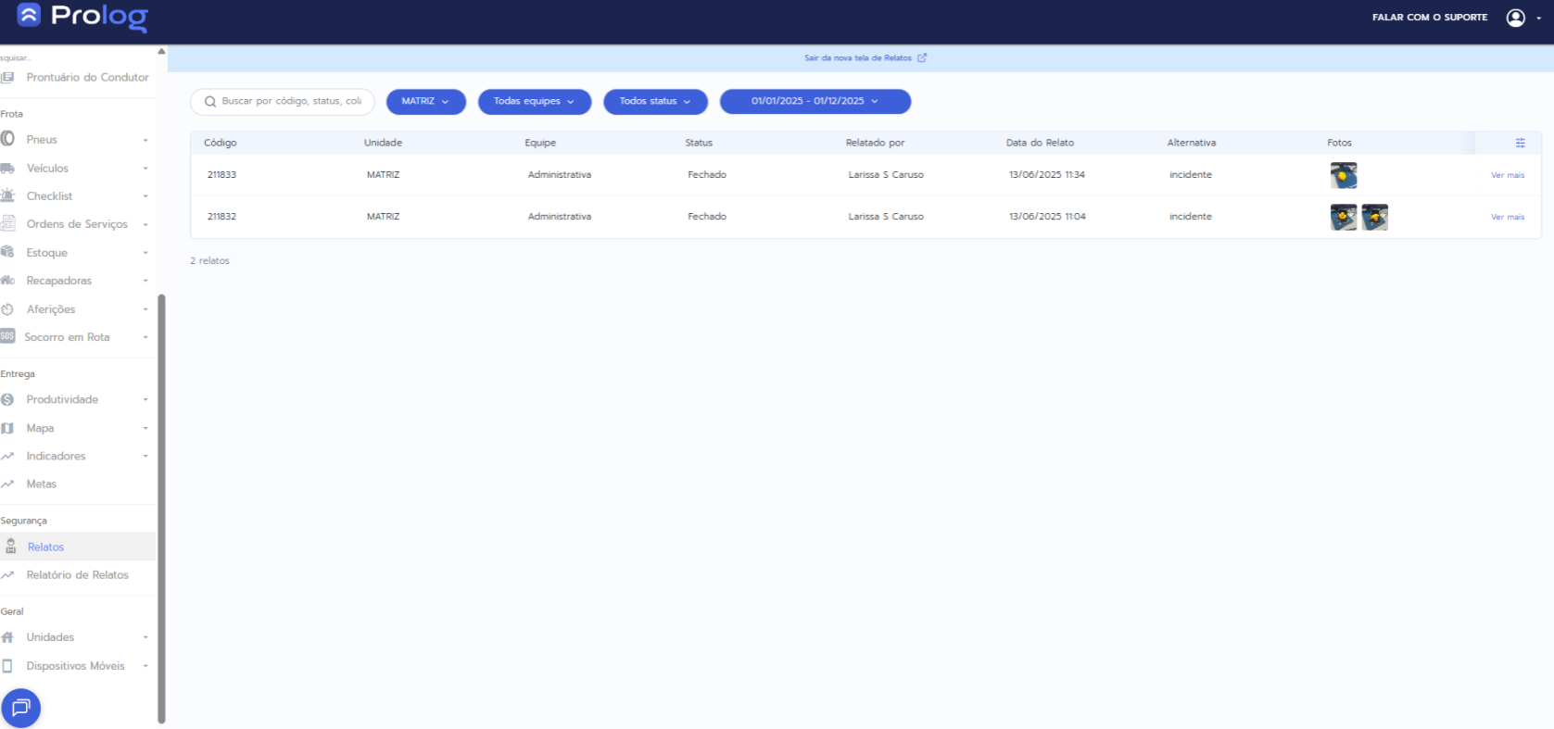
Task: Click the external link icon in banner
Action: coord(922,57)
